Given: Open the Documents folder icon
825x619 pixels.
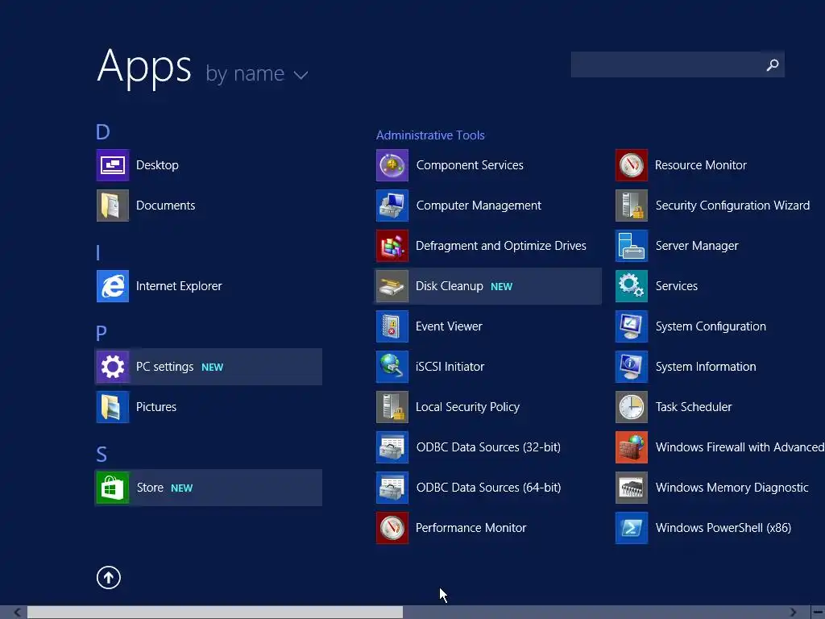Looking at the screenshot, I should (113, 206).
